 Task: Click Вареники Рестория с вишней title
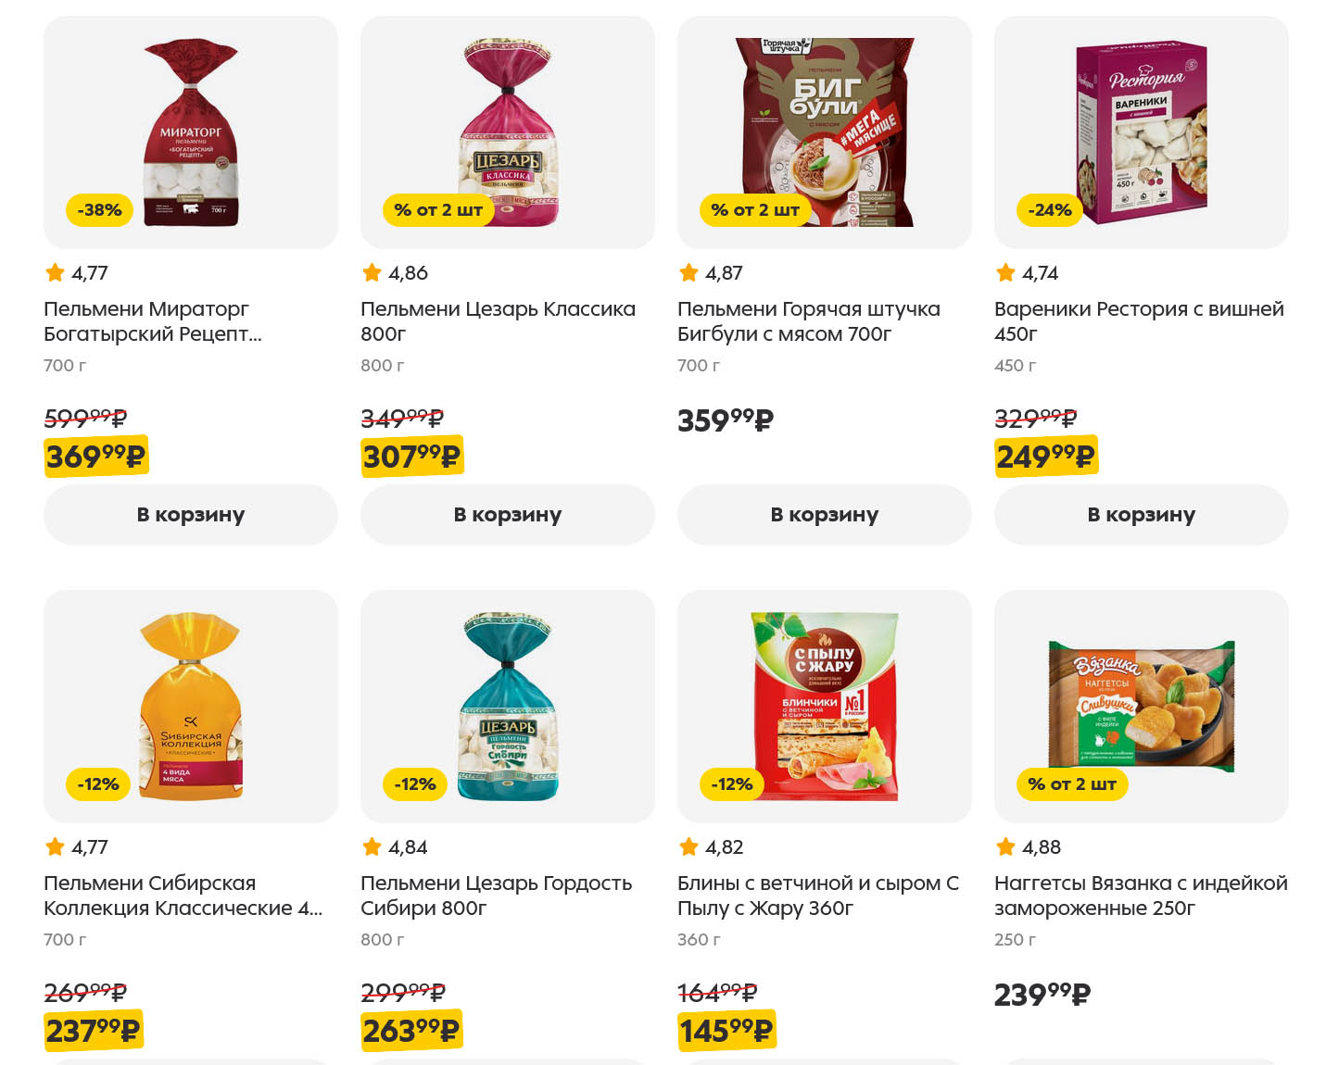click(x=1139, y=320)
